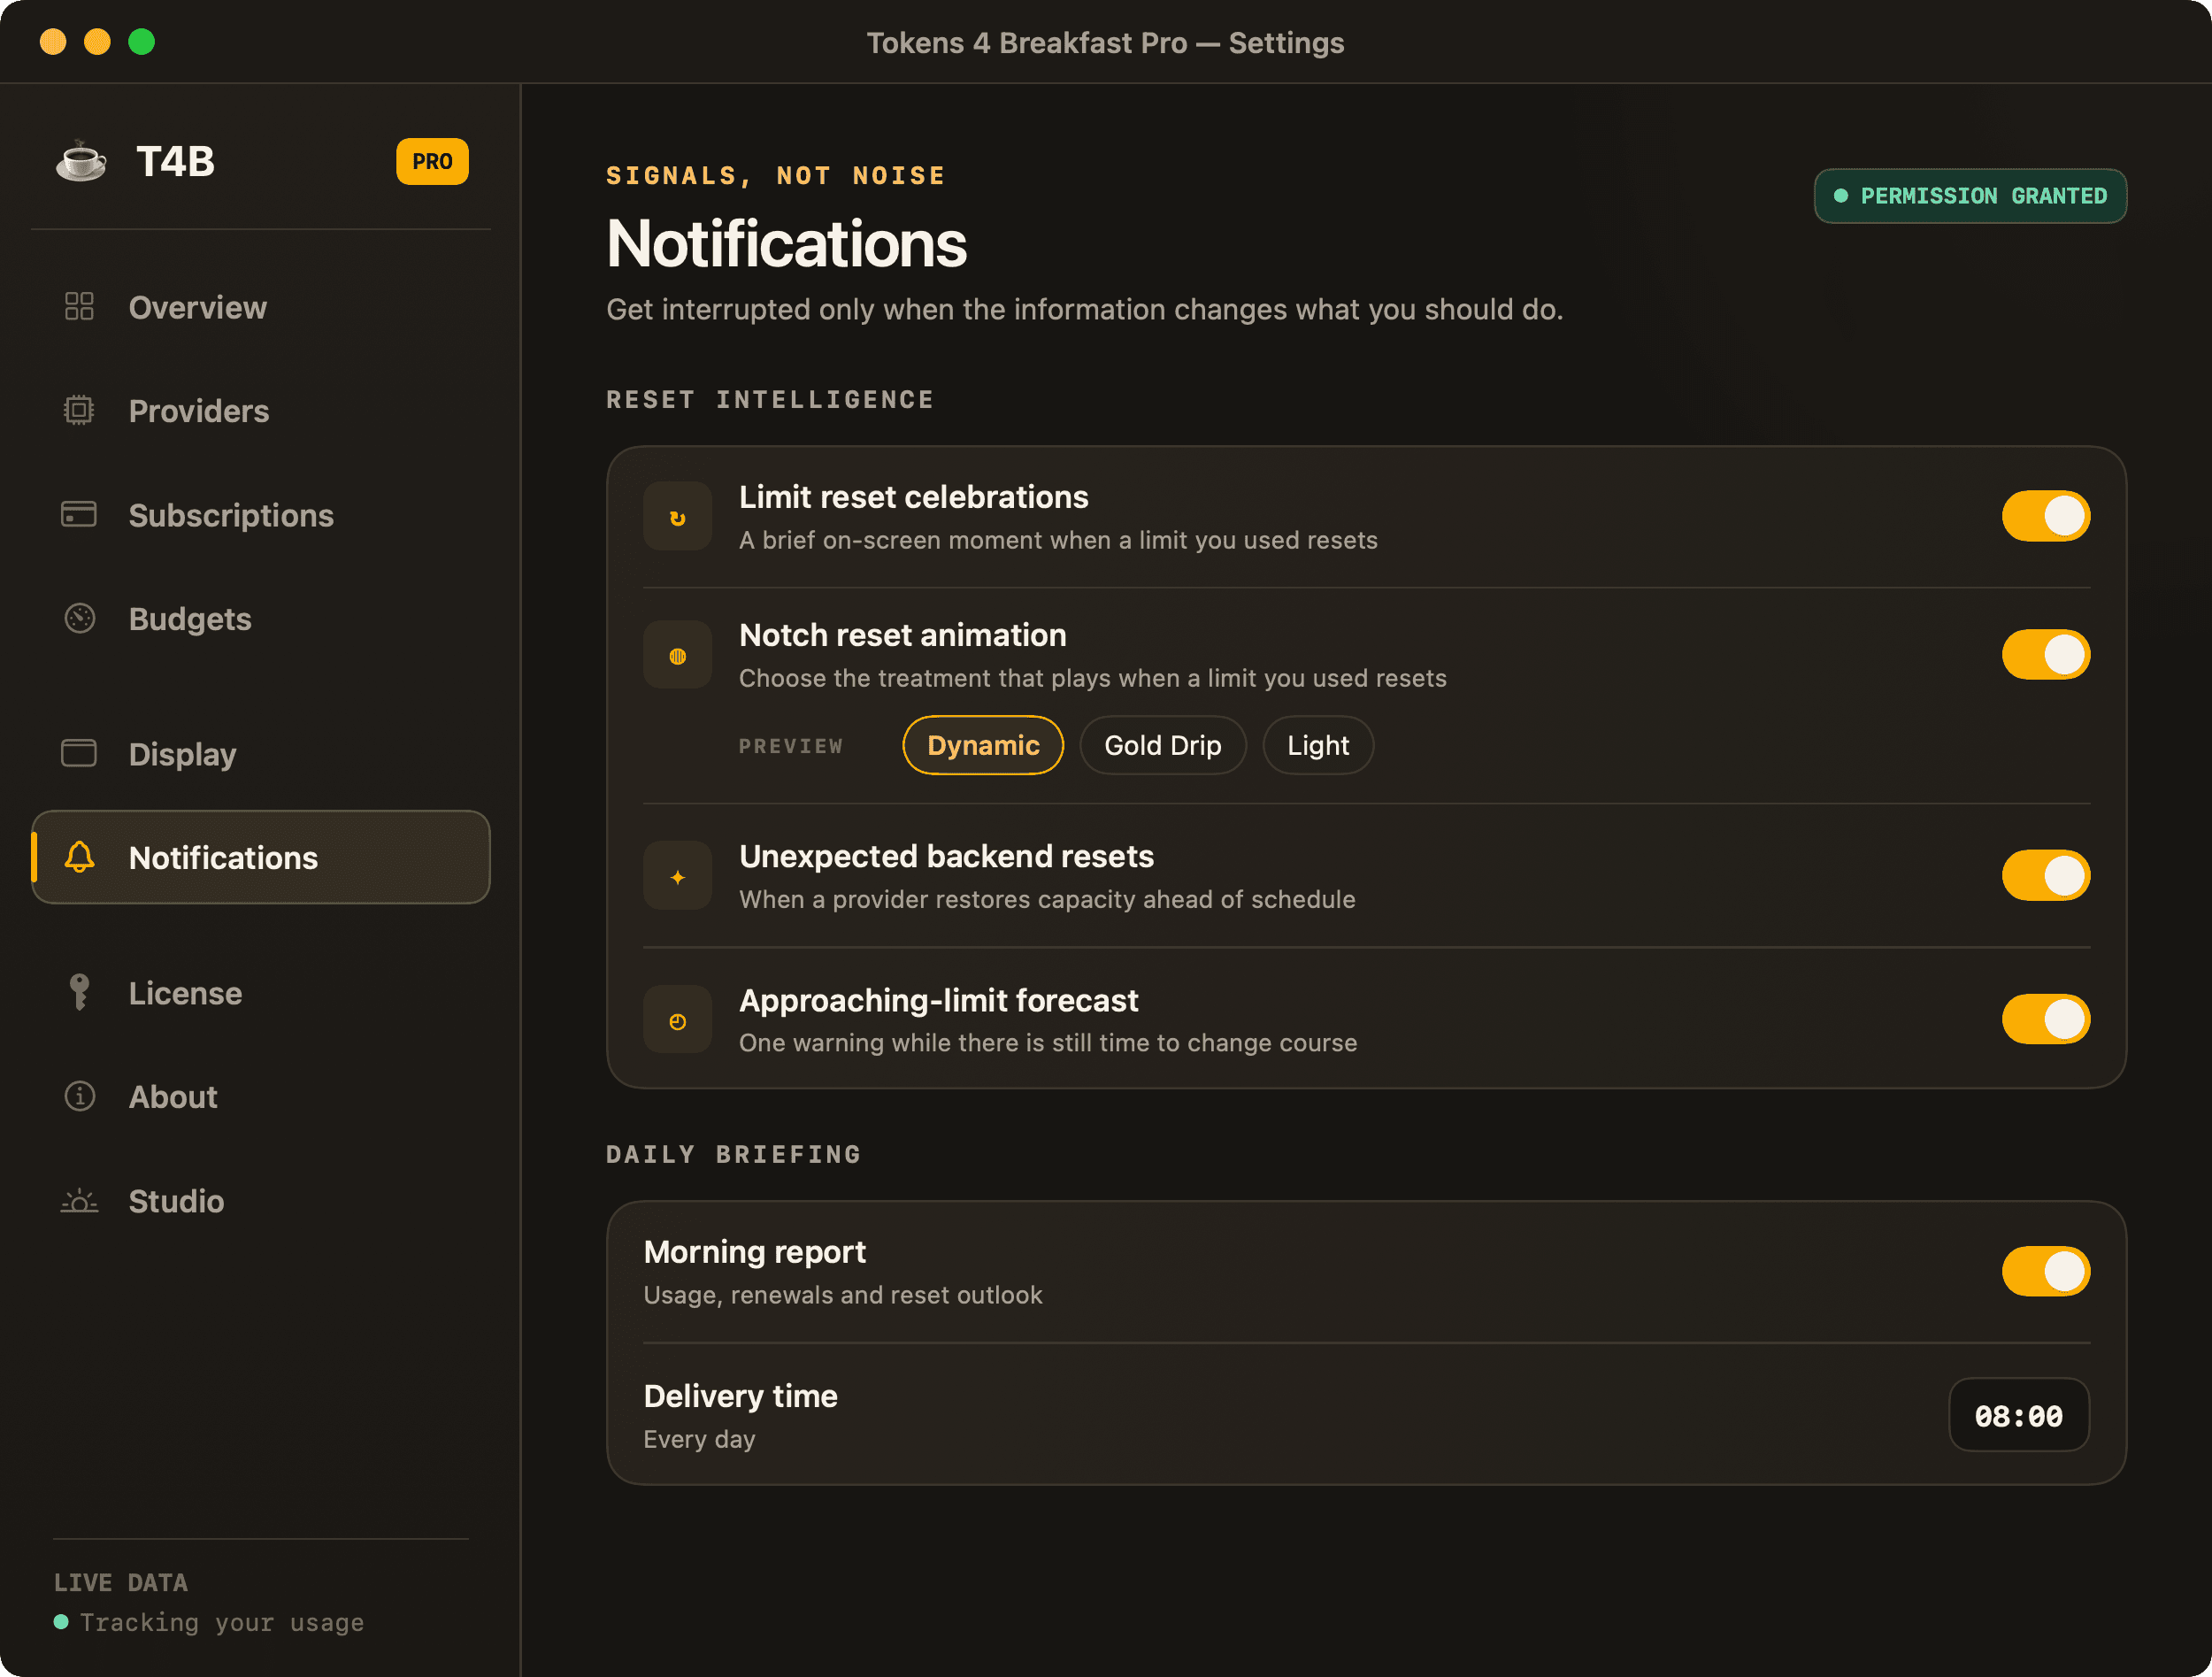Open Display settings
Screen dimensions: 2212x1677
click(260, 754)
